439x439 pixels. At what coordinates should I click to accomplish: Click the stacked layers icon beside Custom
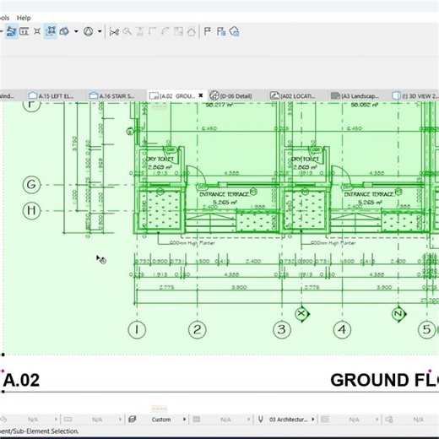click(x=133, y=420)
